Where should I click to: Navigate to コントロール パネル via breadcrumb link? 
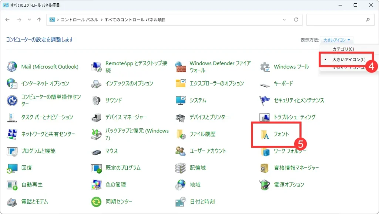[79, 19]
